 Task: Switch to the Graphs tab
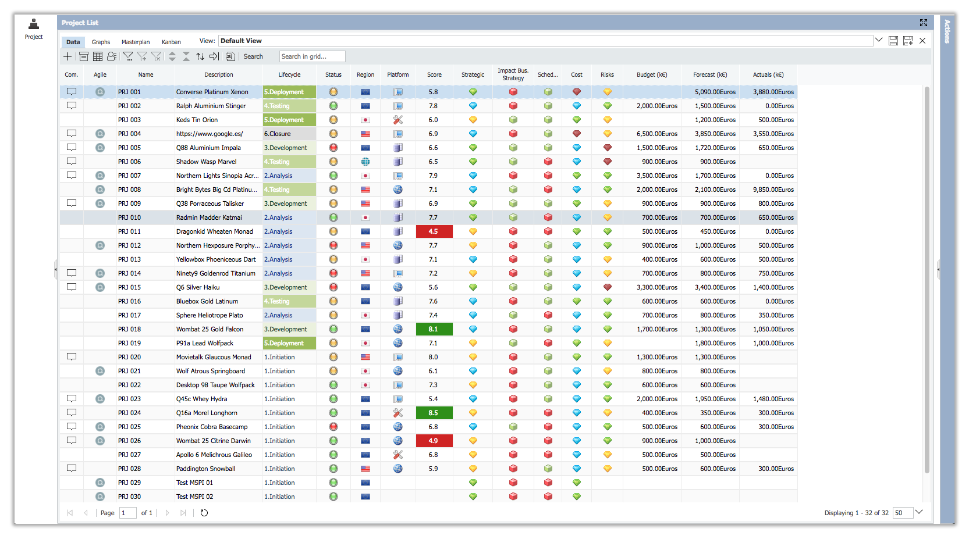pos(101,42)
